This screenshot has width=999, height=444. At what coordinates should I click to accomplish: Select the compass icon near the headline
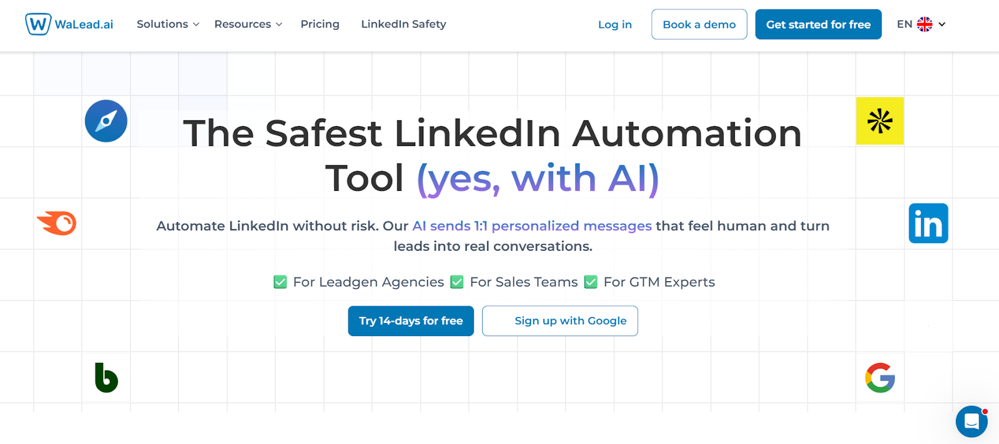pos(106,121)
